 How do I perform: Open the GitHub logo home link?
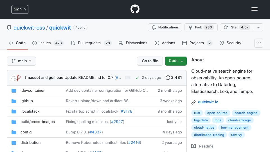[x=135, y=9]
